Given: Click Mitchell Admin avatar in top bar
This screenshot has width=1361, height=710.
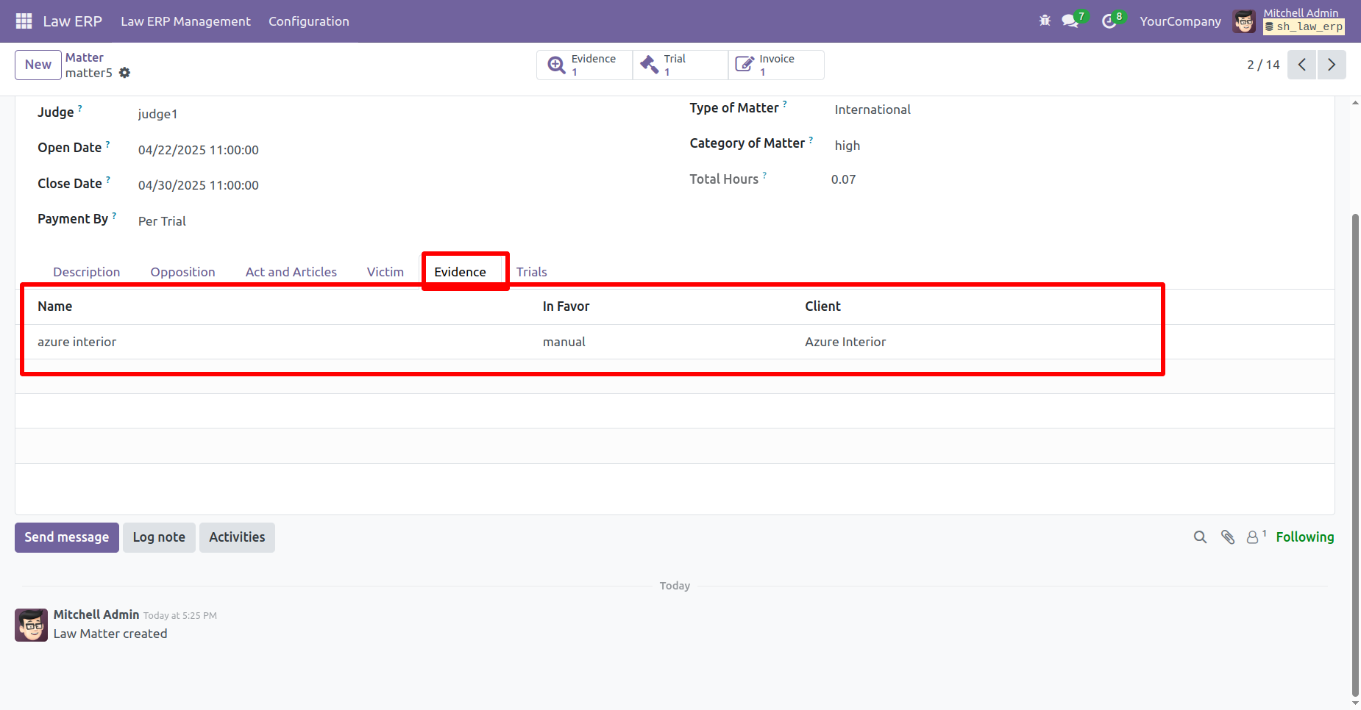Looking at the screenshot, I should (1245, 21).
